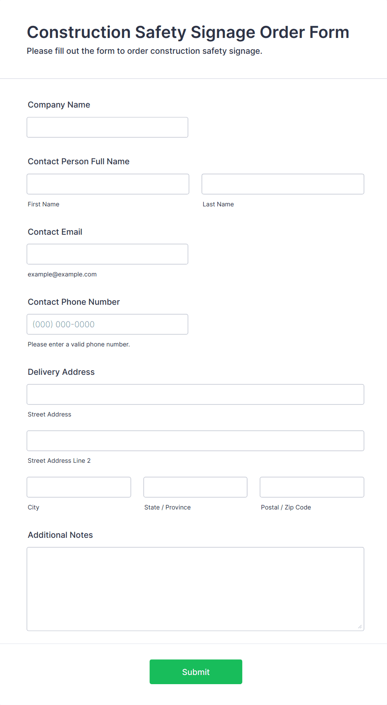
Task: Select the Last Name text box
Action: (283, 184)
